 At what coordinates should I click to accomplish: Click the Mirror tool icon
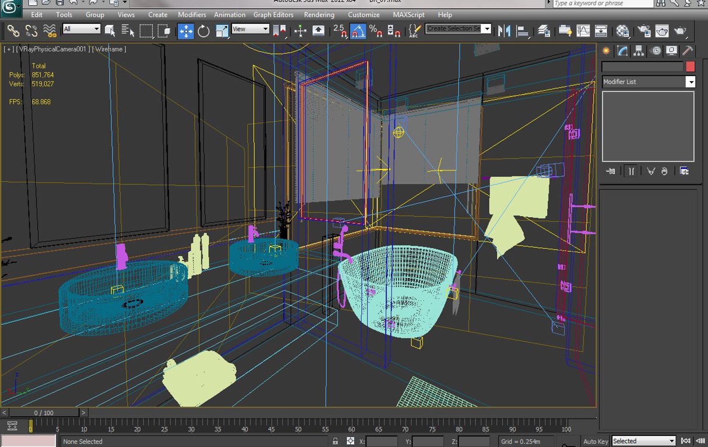pos(504,31)
